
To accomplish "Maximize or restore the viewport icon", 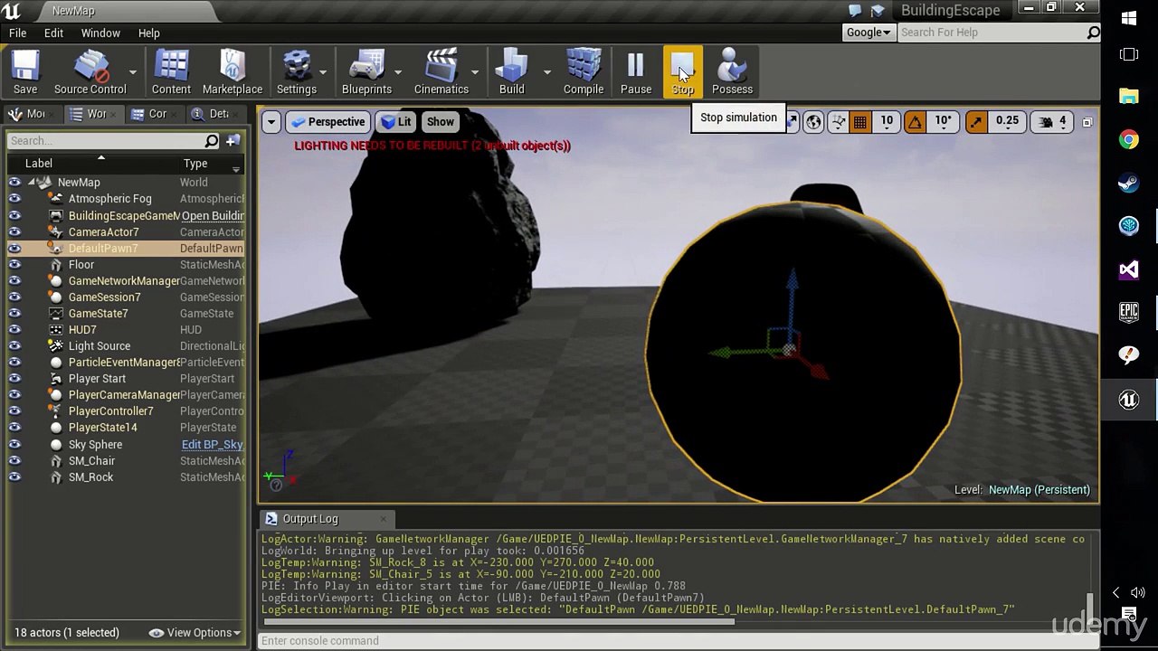I will click(x=1087, y=122).
